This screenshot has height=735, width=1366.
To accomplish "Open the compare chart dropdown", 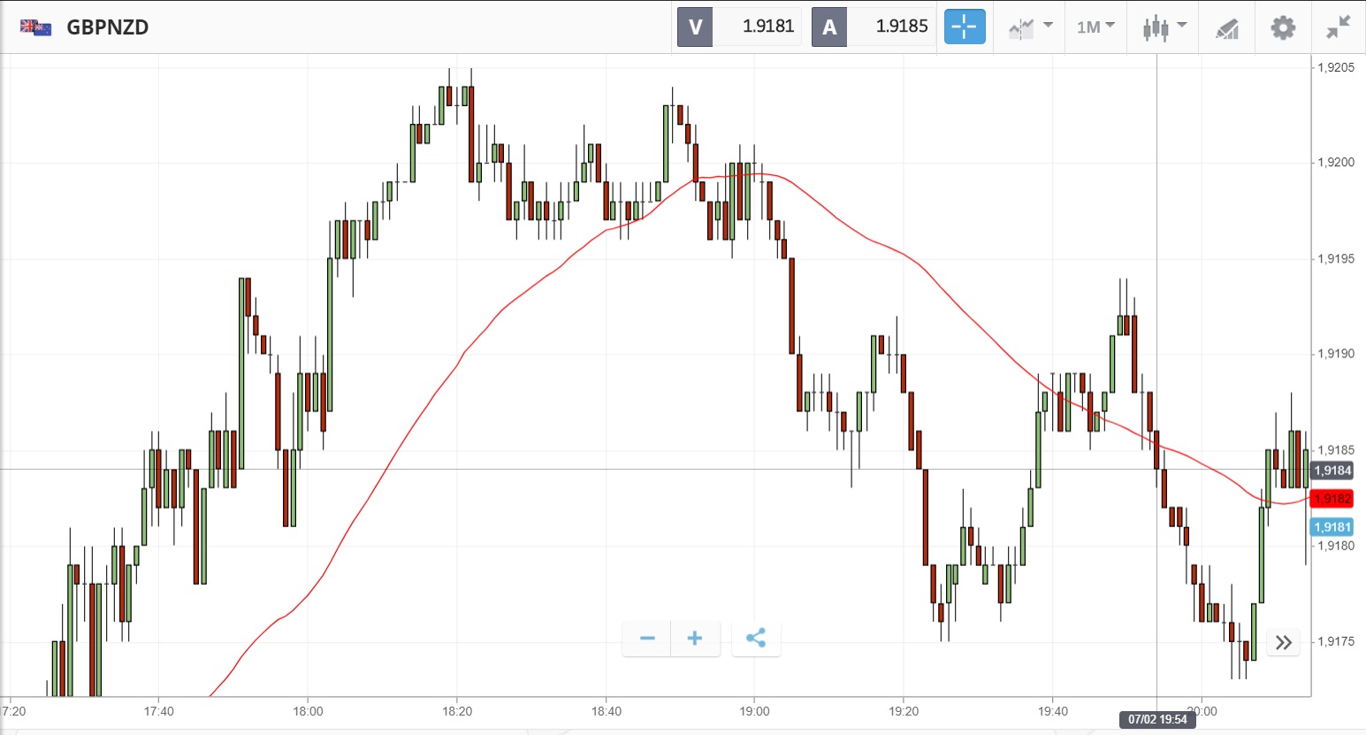I will pos(1030,27).
